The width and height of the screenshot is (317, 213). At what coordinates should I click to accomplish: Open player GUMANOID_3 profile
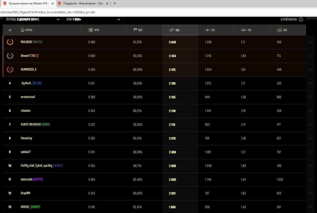29,70
